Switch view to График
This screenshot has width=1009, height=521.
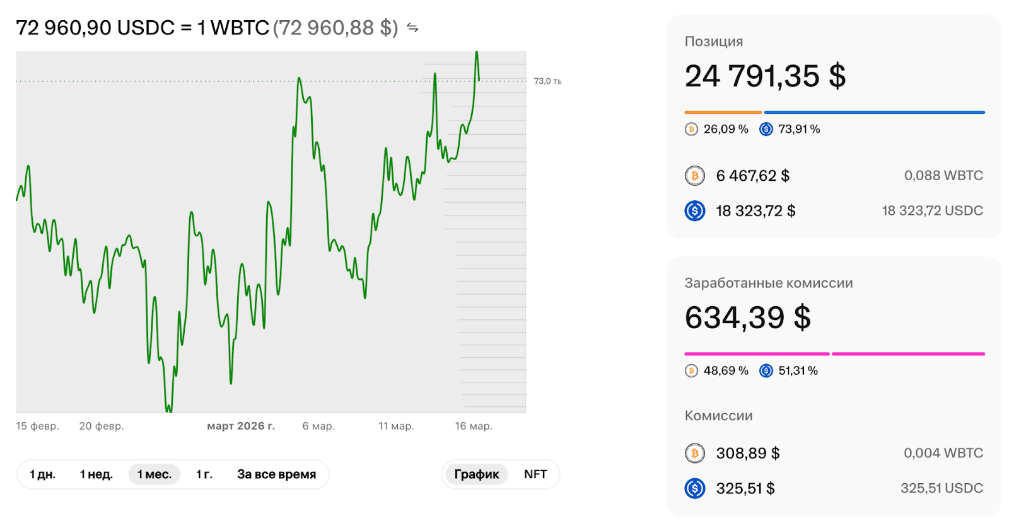click(476, 474)
